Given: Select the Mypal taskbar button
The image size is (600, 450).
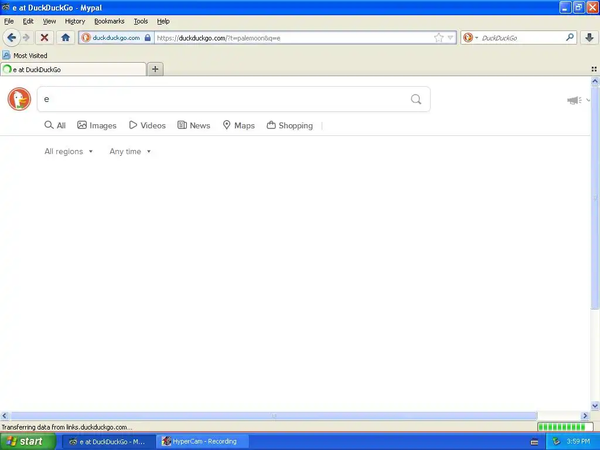Looking at the screenshot, I should 109,441.
